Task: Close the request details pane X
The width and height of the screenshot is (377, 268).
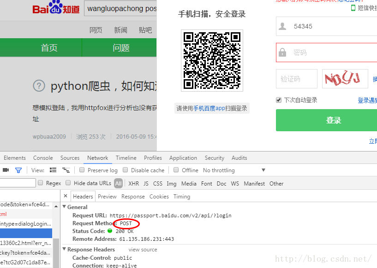Action: 66,196
